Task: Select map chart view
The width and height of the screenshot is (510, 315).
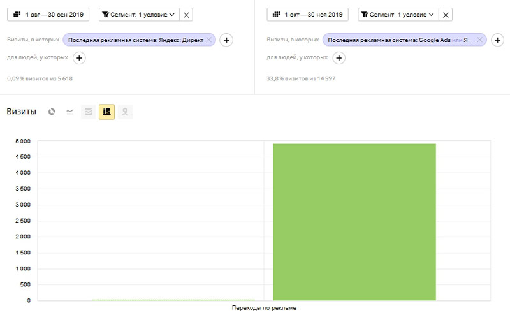Action: pyautogui.click(x=126, y=112)
